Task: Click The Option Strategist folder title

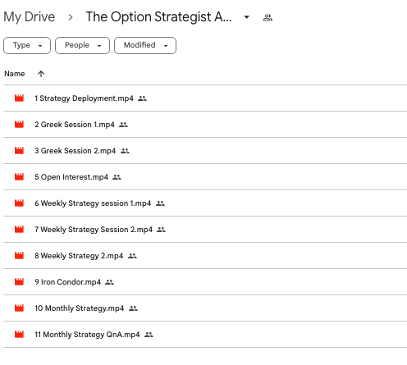Action: pyautogui.click(x=158, y=17)
